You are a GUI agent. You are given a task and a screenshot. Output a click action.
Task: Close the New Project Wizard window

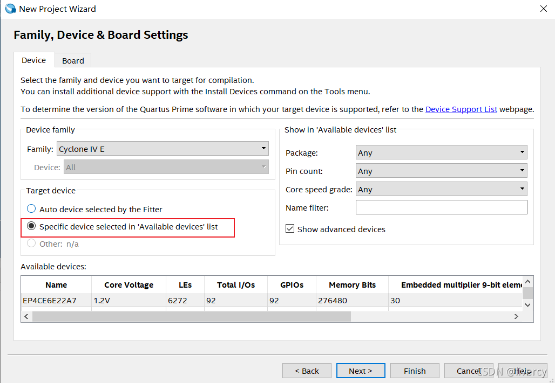(544, 9)
